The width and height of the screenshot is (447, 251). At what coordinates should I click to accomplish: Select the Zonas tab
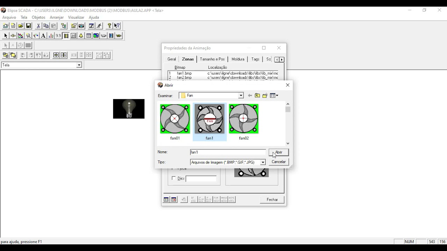click(x=188, y=59)
